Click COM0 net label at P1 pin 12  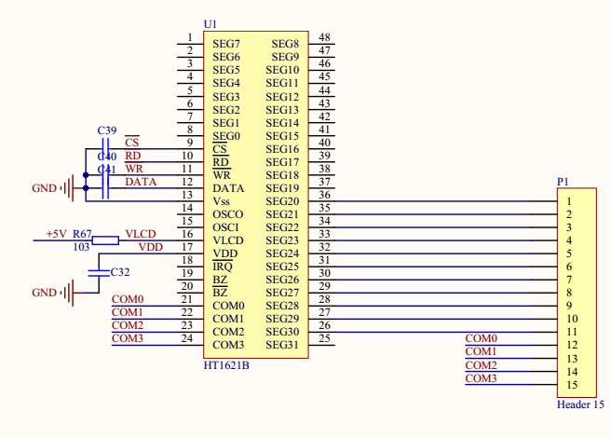point(482,338)
